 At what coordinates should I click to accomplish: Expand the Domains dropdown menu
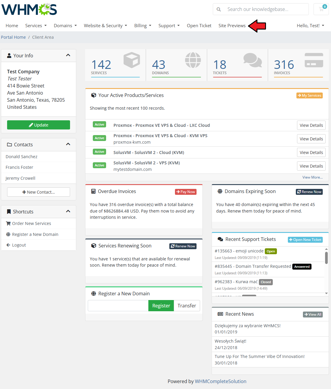point(65,26)
